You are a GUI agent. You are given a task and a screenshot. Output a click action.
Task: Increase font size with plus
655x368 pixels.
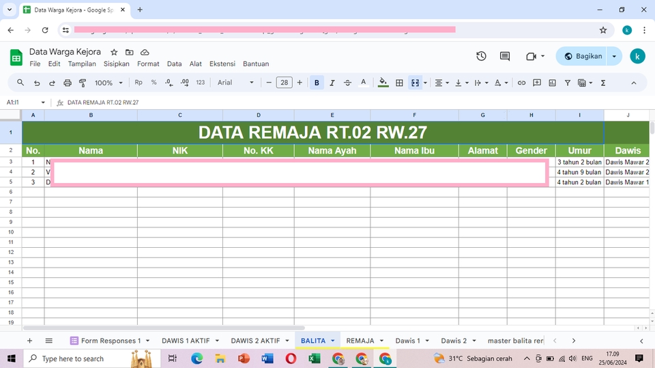[300, 83]
